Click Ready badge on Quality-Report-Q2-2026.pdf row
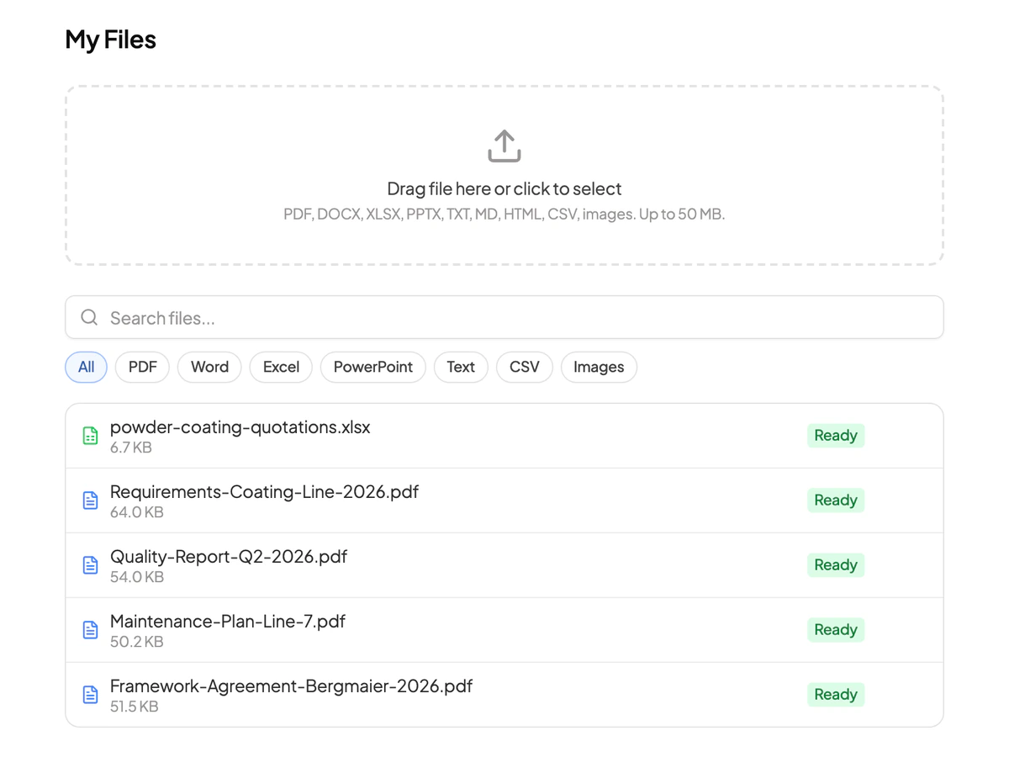 (836, 565)
